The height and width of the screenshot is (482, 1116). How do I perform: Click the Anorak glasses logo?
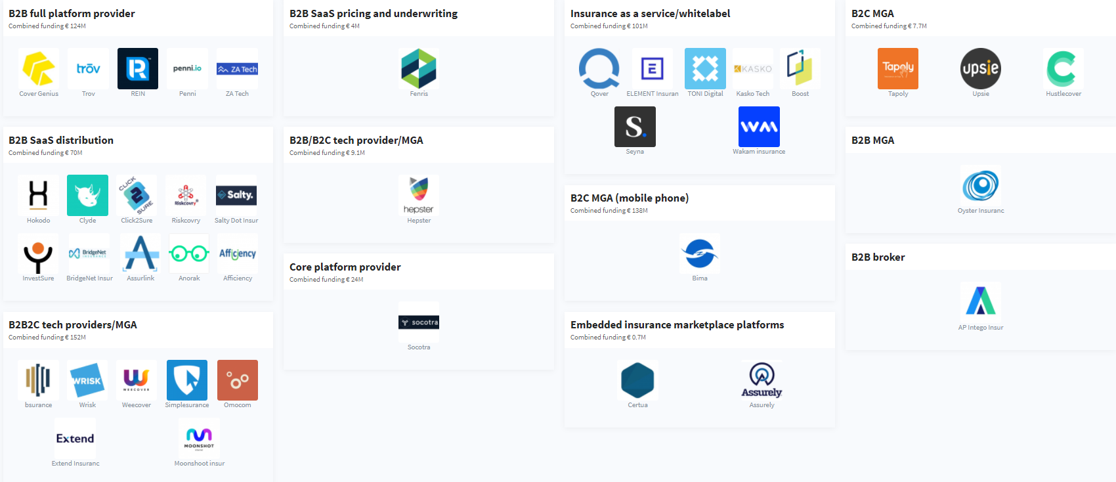(x=189, y=253)
